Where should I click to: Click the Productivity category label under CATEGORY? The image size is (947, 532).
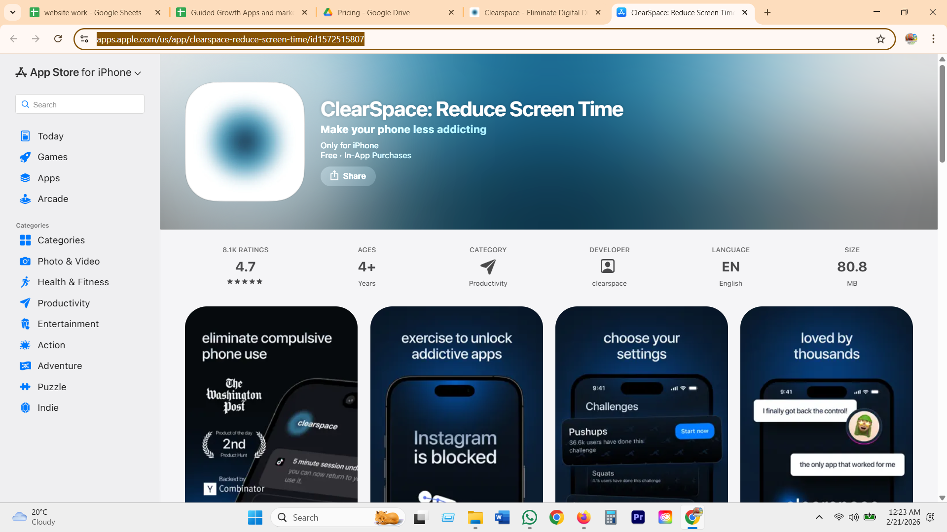[488, 284]
